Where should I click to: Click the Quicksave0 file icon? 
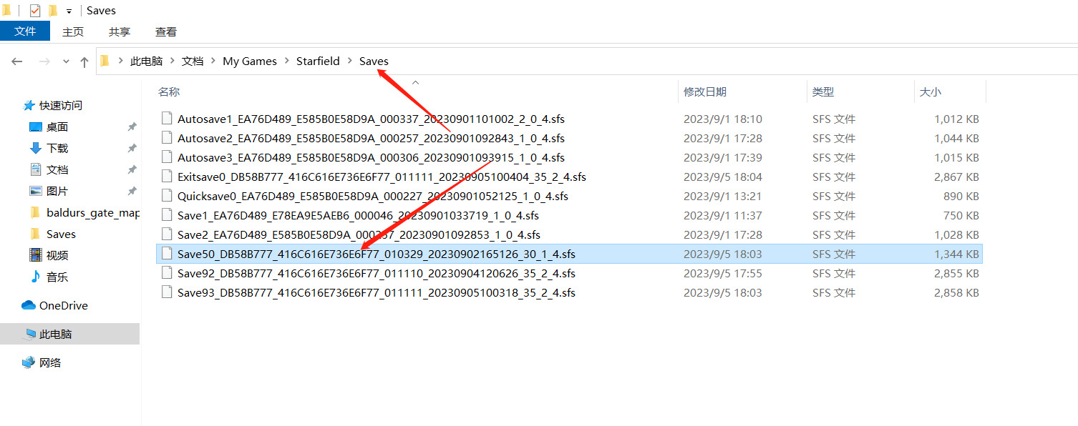pos(167,196)
